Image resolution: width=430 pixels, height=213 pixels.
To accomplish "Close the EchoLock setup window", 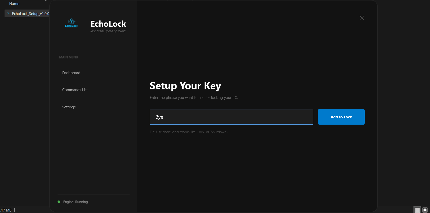I will pos(362,18).
